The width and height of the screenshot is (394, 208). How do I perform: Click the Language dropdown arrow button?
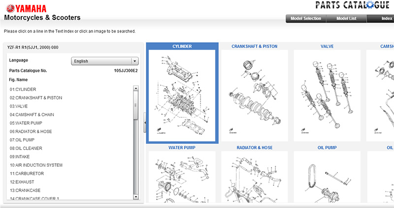[134, 61]
